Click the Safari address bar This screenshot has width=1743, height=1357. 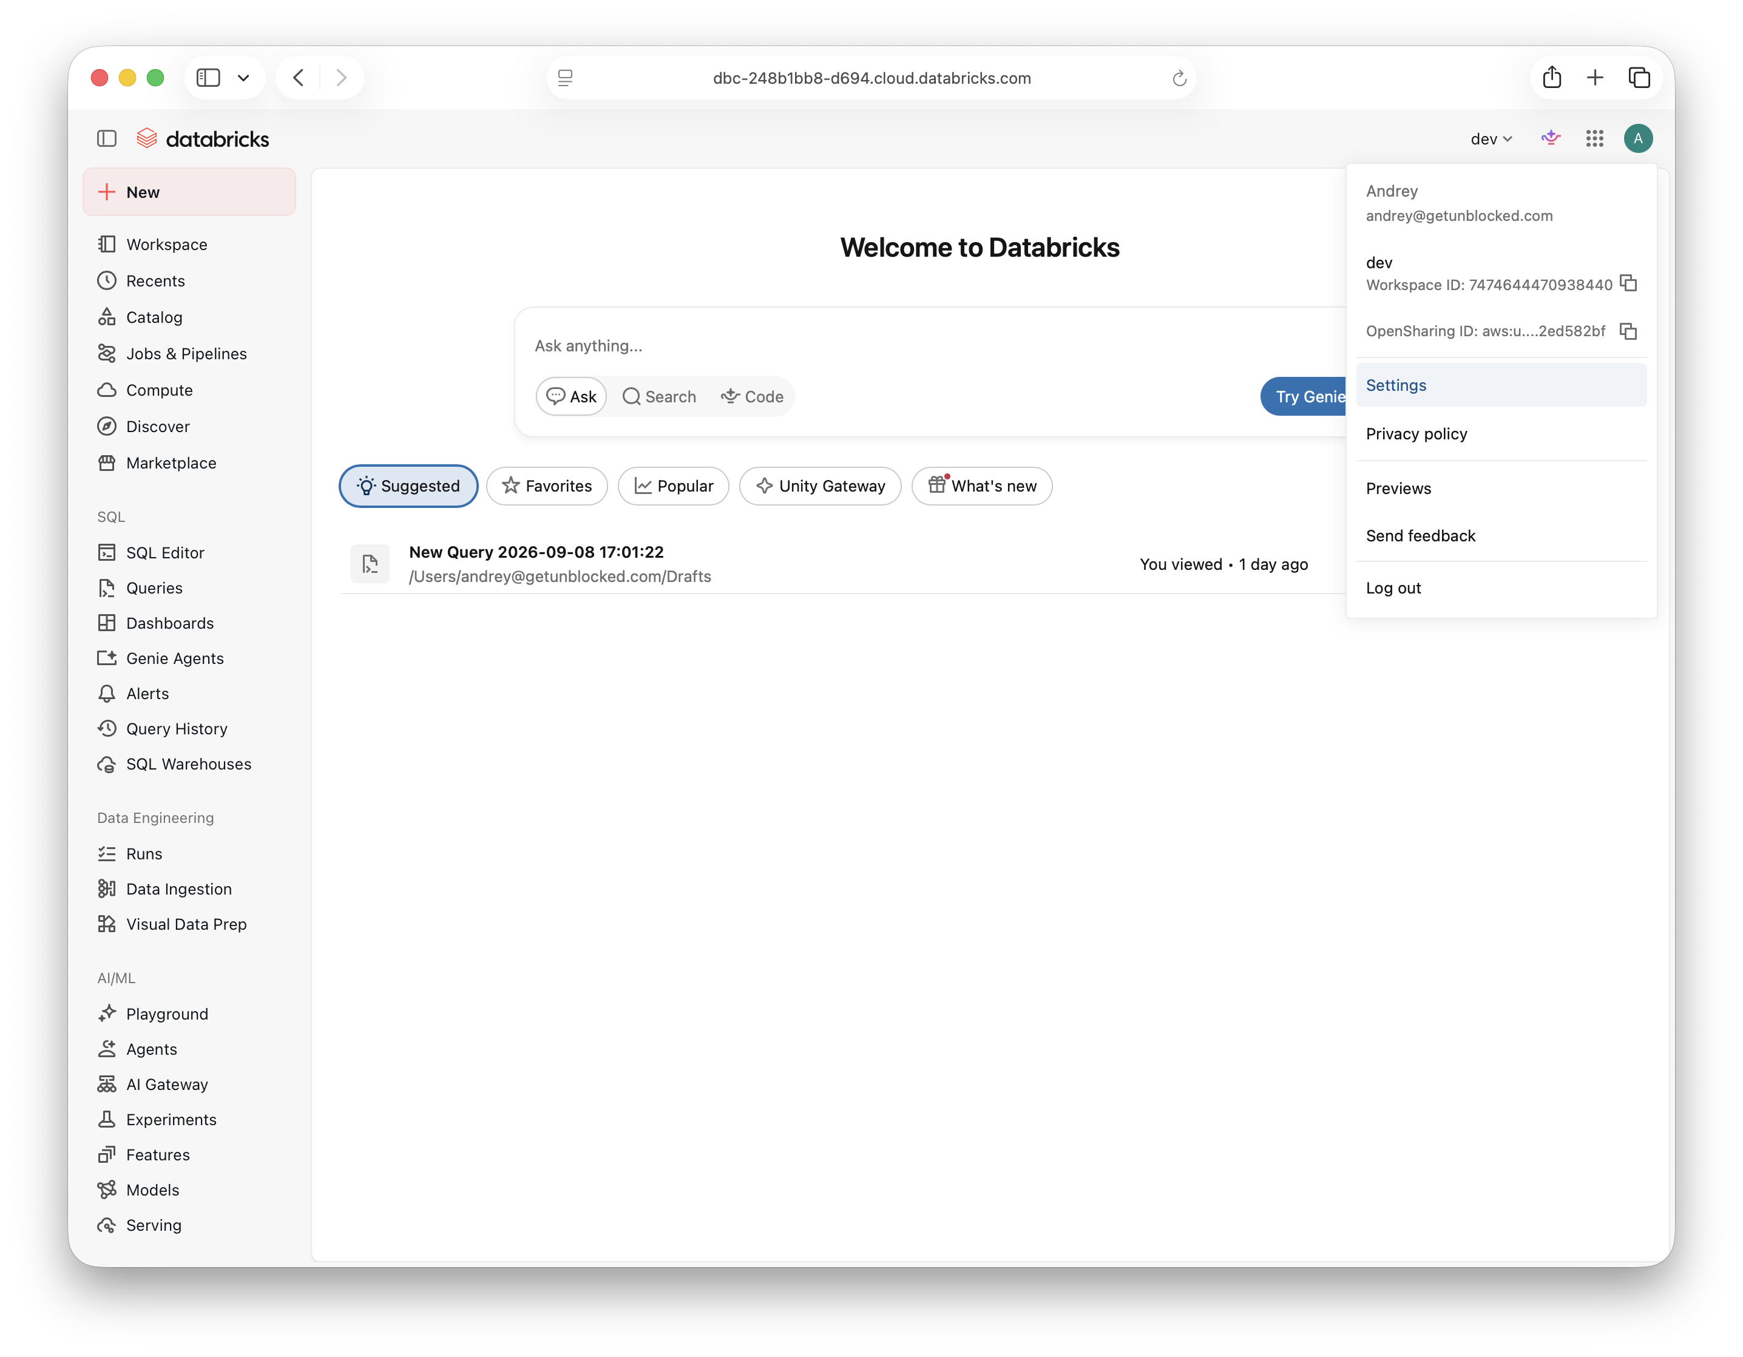point(872,78)
